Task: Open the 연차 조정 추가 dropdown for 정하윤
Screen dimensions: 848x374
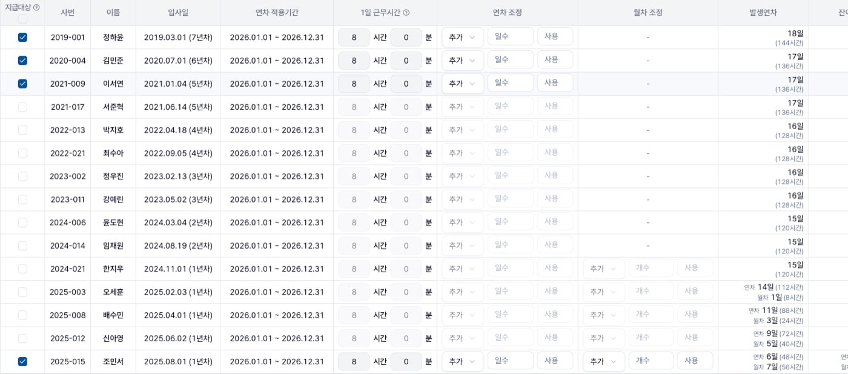Action: (x=463, y=38)
